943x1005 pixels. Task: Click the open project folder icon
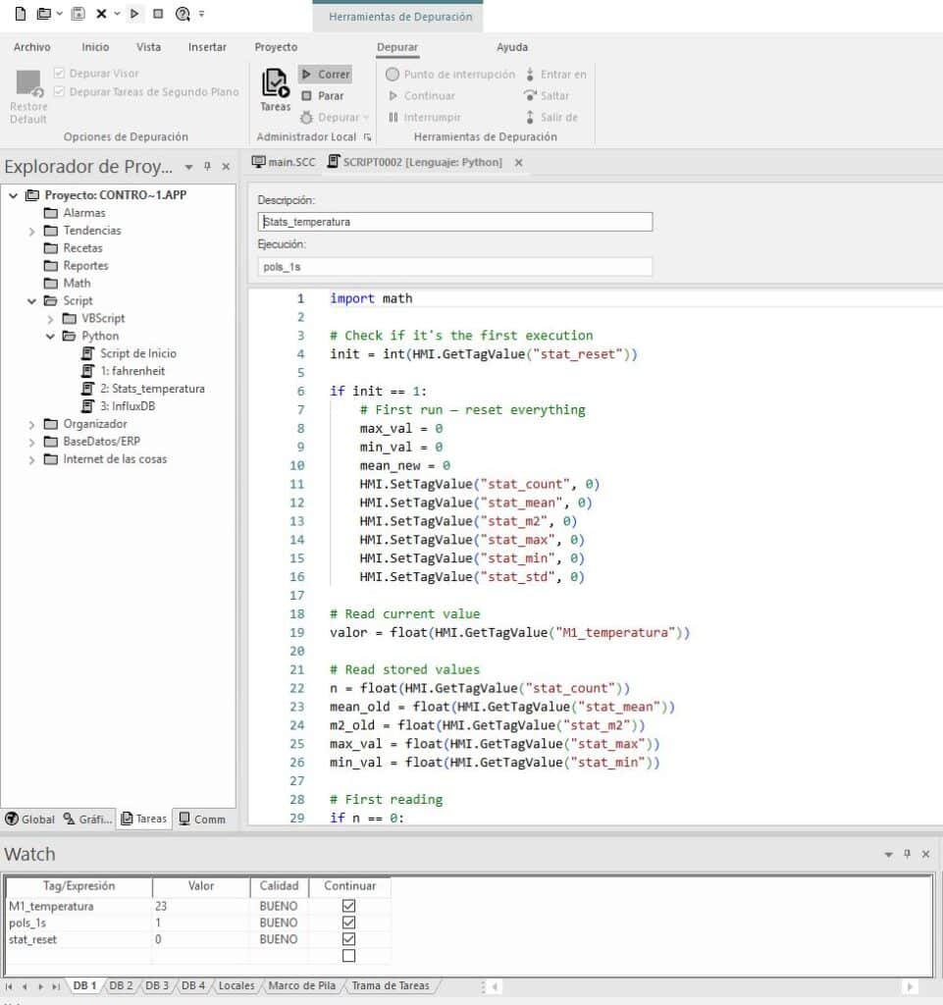click(43, 14)
